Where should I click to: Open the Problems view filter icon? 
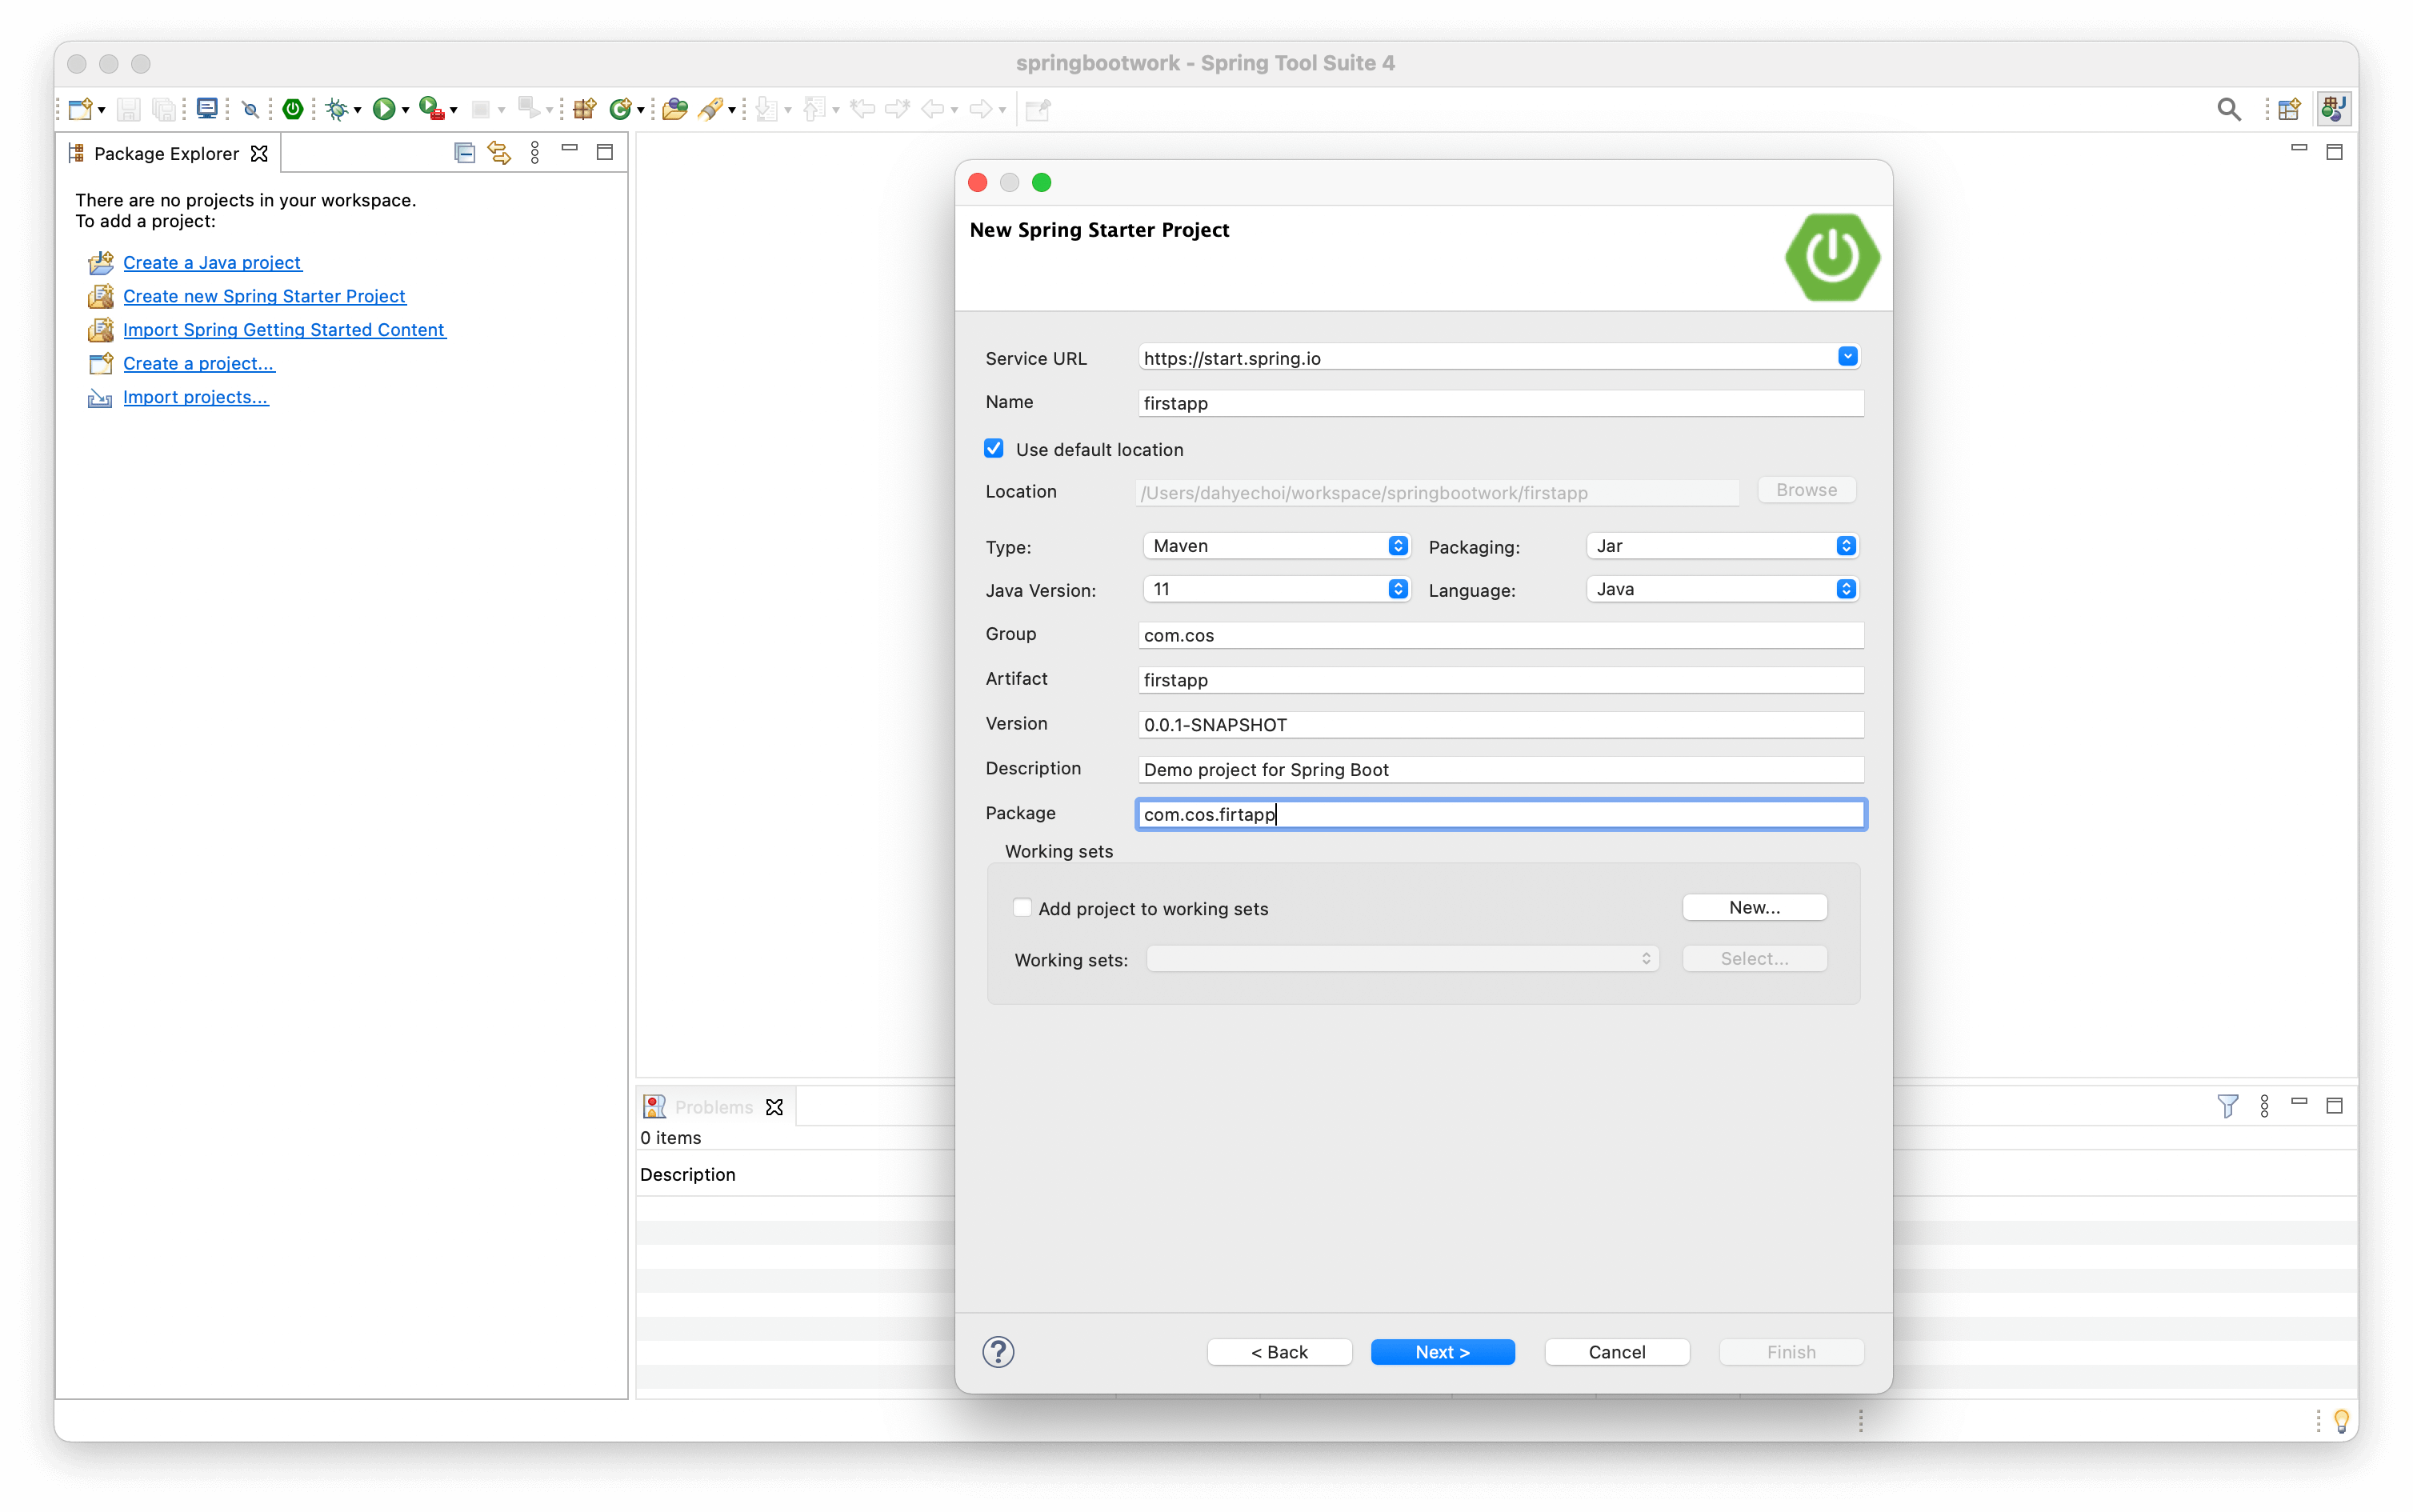pos(2229,1105)
